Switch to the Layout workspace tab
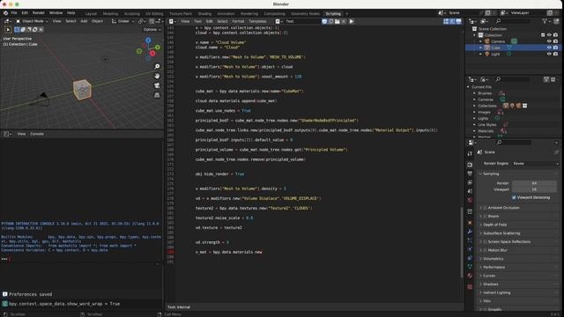Image resolution: width=564 pixels, height=317 pixels. [x=91, y=14]
